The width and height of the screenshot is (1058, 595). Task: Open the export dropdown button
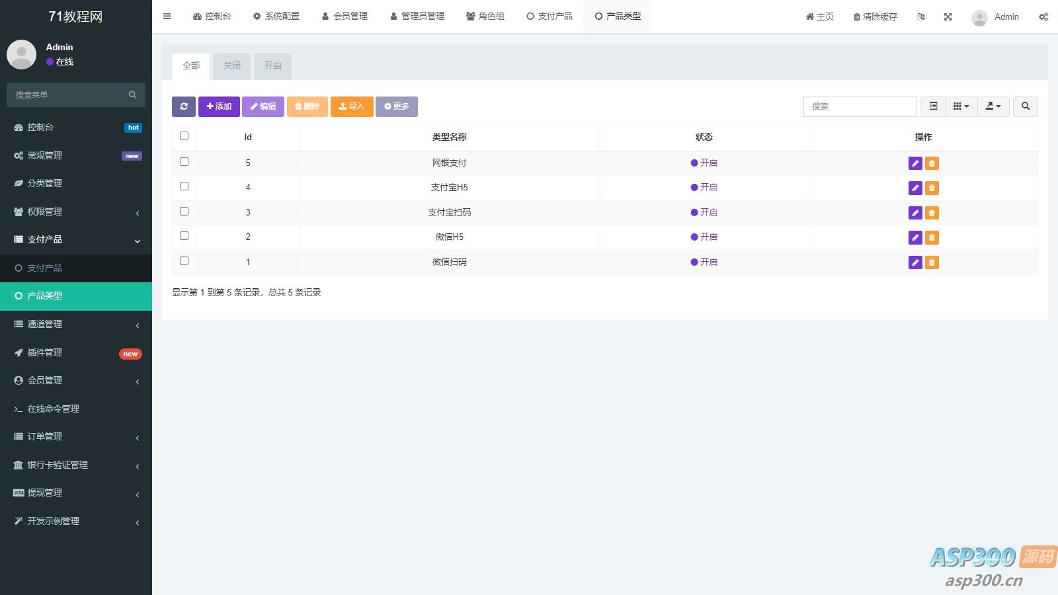pyautogui.click(x=993, y=106)
